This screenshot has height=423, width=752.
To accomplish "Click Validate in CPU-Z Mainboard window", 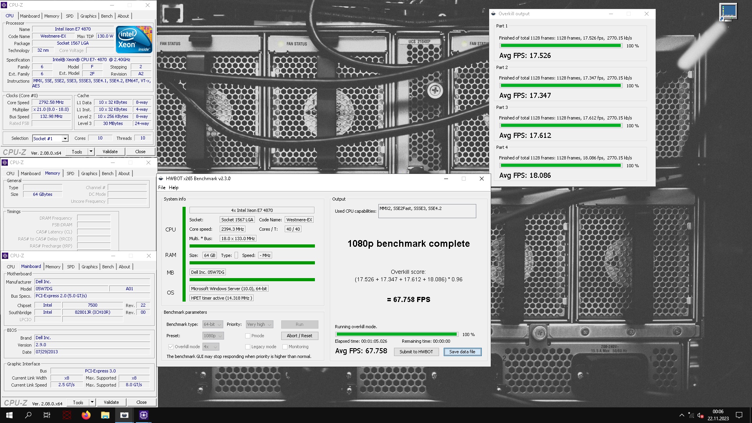I will pyautogui.click(x=111, y=402).
